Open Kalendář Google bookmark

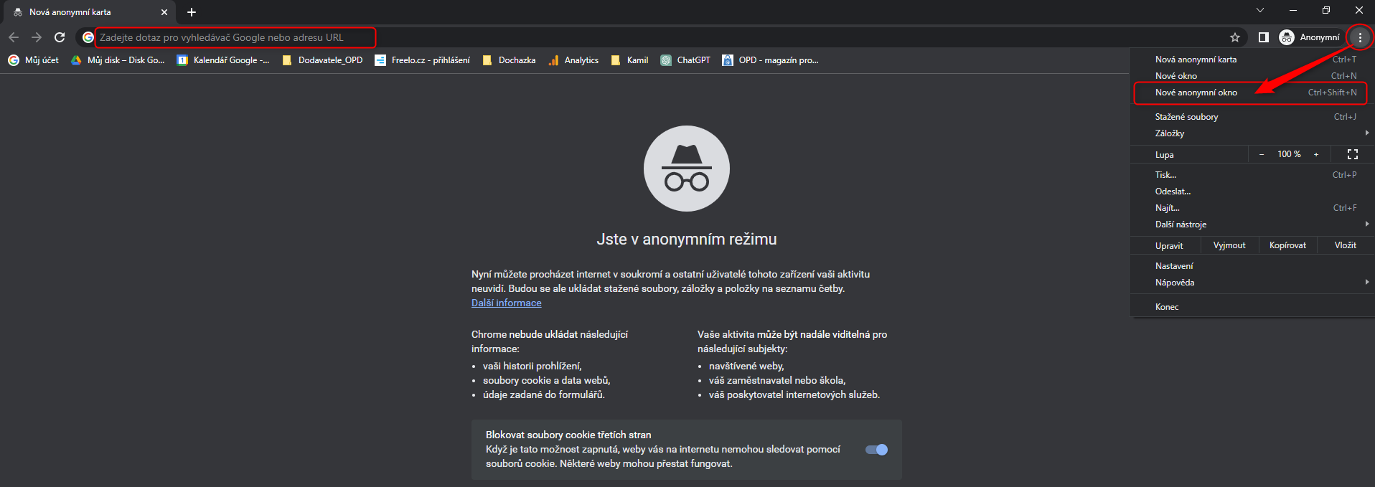(223, 60)
